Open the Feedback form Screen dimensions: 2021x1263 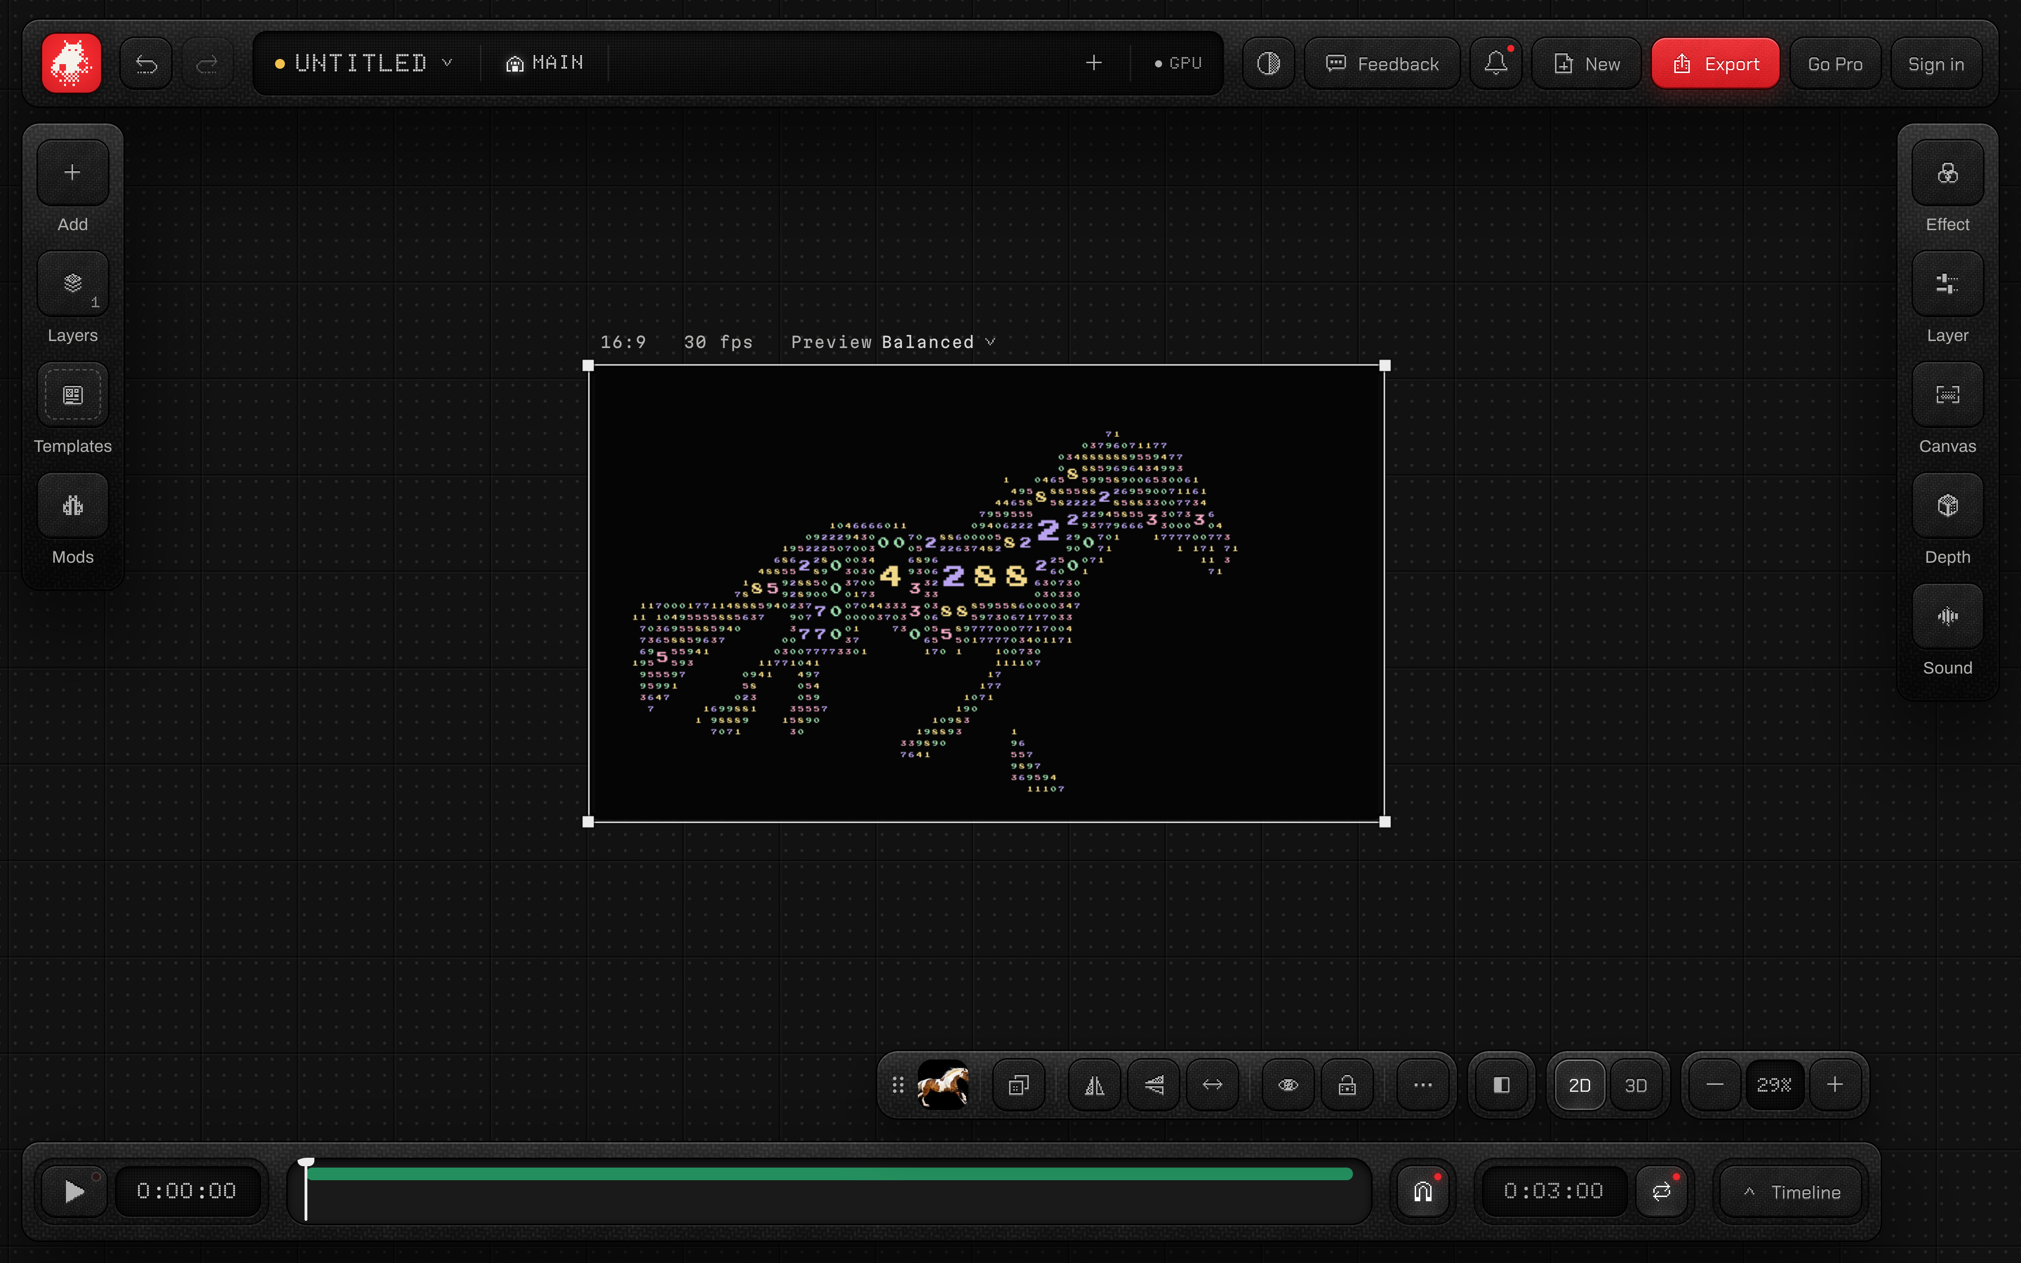tap(1382, 64)
